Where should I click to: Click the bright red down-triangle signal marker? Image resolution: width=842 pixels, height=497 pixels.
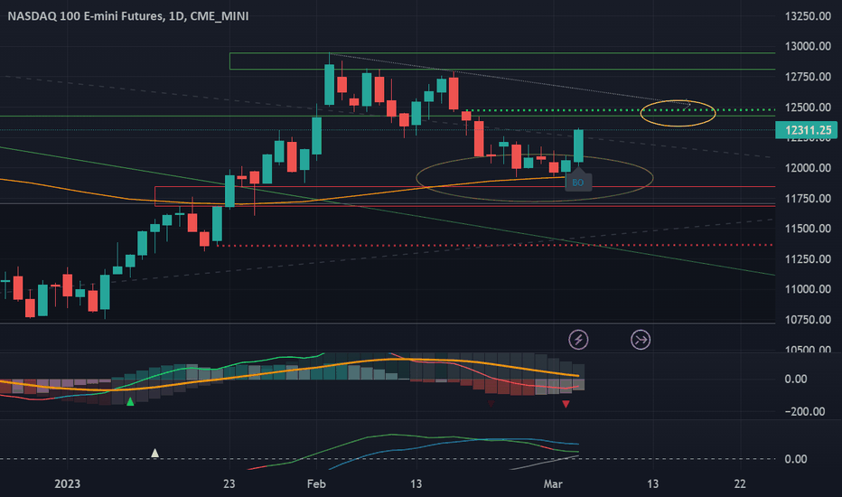pos(566,404)
